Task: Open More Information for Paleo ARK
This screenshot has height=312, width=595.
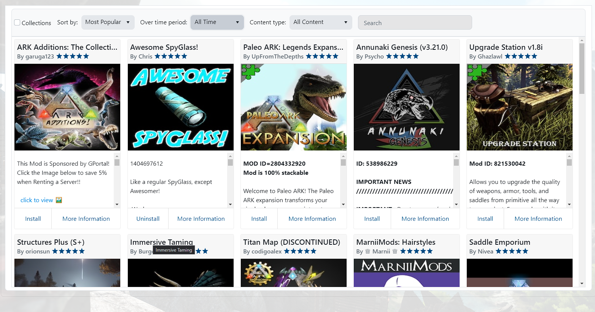Action: (312, 219)
